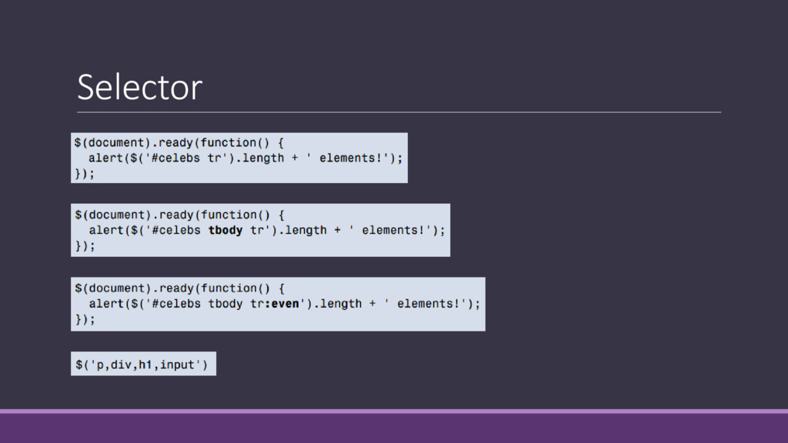Image resolution: width=788 pixels, height=443 pixels.
Task: Click the "alert" call in the second code block
Action: pyautogui.click(x=105, y=230)
